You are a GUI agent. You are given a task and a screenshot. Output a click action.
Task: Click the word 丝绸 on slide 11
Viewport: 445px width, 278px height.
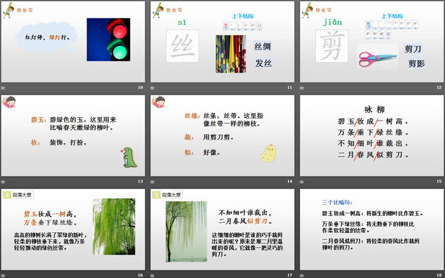[x=263, y=46]
